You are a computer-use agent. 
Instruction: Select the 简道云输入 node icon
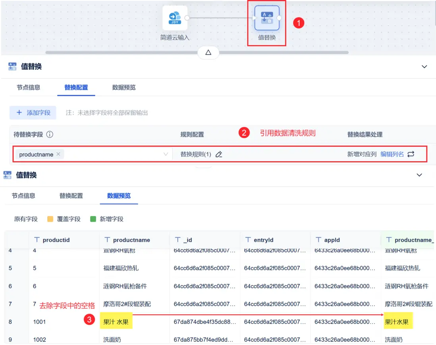tap(175, 18)
